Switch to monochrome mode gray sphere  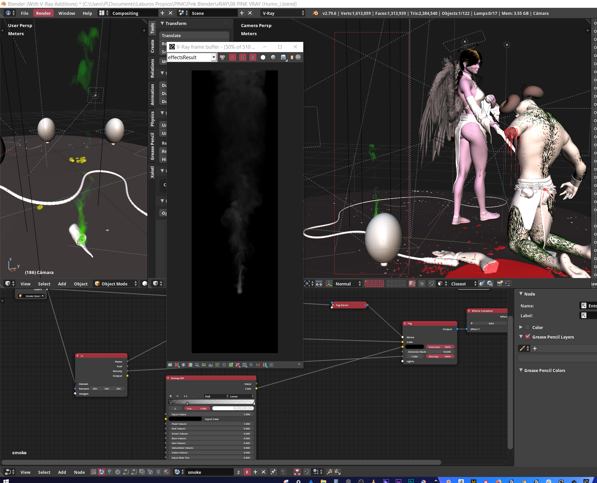pyautogui.click(x=273, y=57)
